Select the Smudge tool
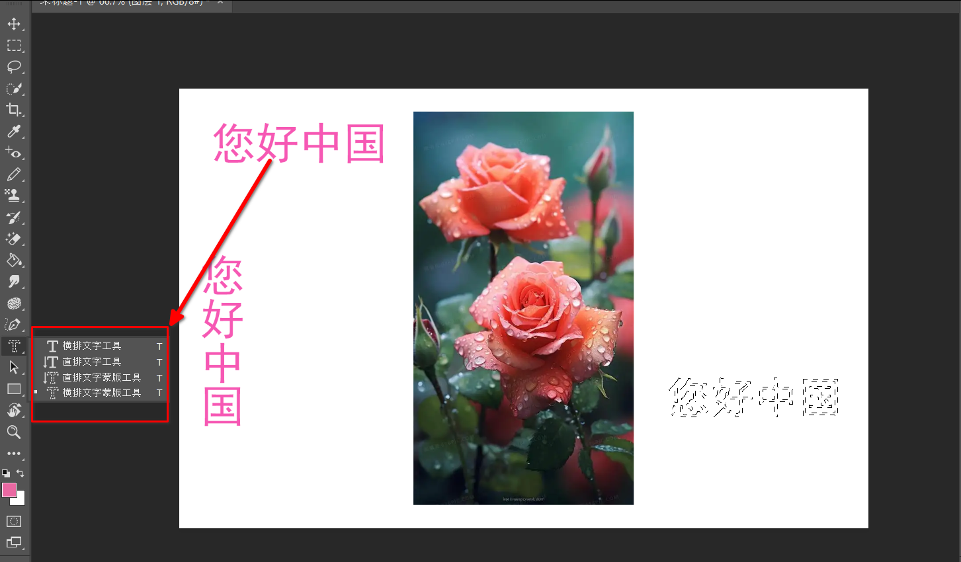961x562 pixels. [14, 282]
